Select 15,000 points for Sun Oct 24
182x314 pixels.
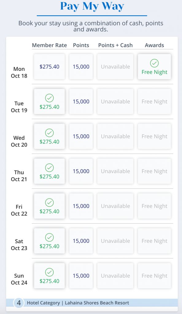pos(81,276)
